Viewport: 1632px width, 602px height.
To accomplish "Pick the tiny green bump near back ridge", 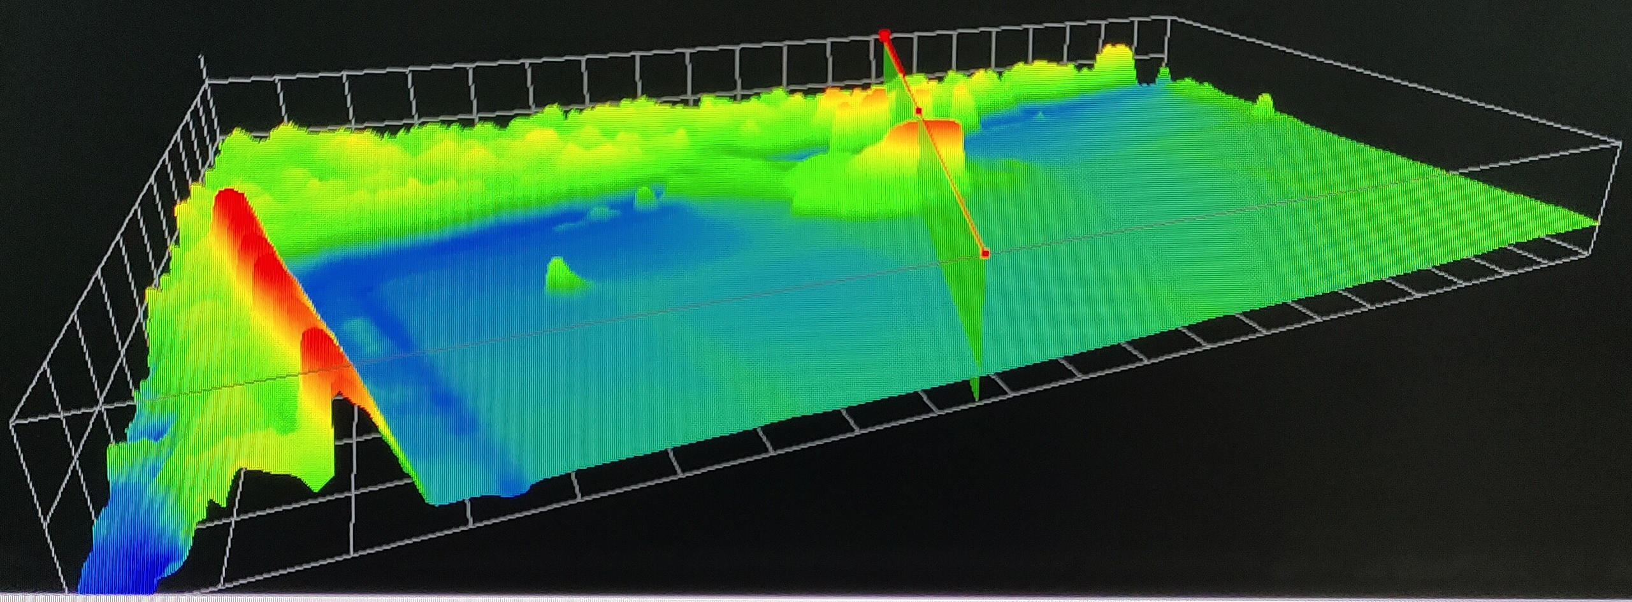I will point(645,194).
